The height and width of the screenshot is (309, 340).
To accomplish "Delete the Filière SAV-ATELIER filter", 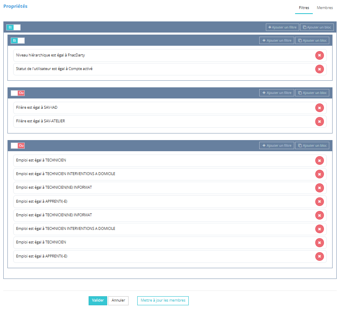I will point(319,121).
